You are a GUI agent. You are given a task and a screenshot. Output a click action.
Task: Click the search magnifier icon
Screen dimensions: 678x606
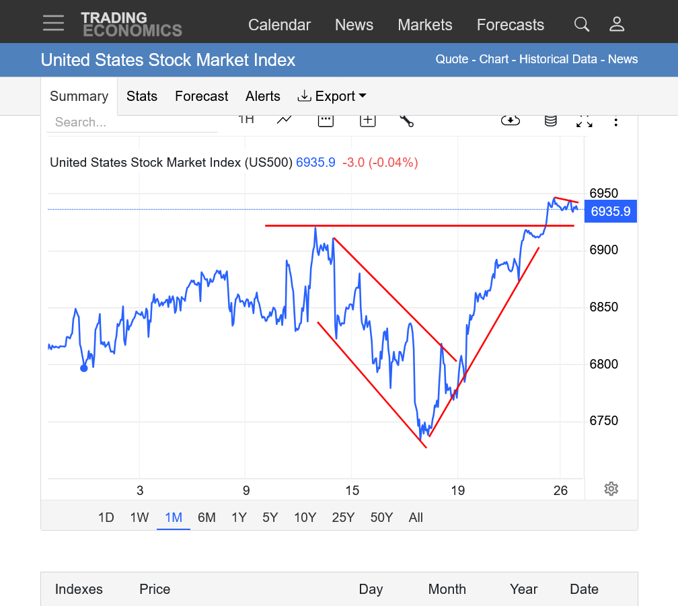pos(582,25)
